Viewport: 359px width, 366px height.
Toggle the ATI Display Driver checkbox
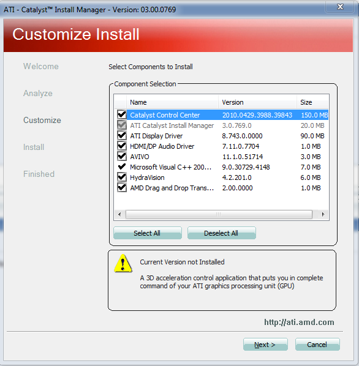coord(122,135)
